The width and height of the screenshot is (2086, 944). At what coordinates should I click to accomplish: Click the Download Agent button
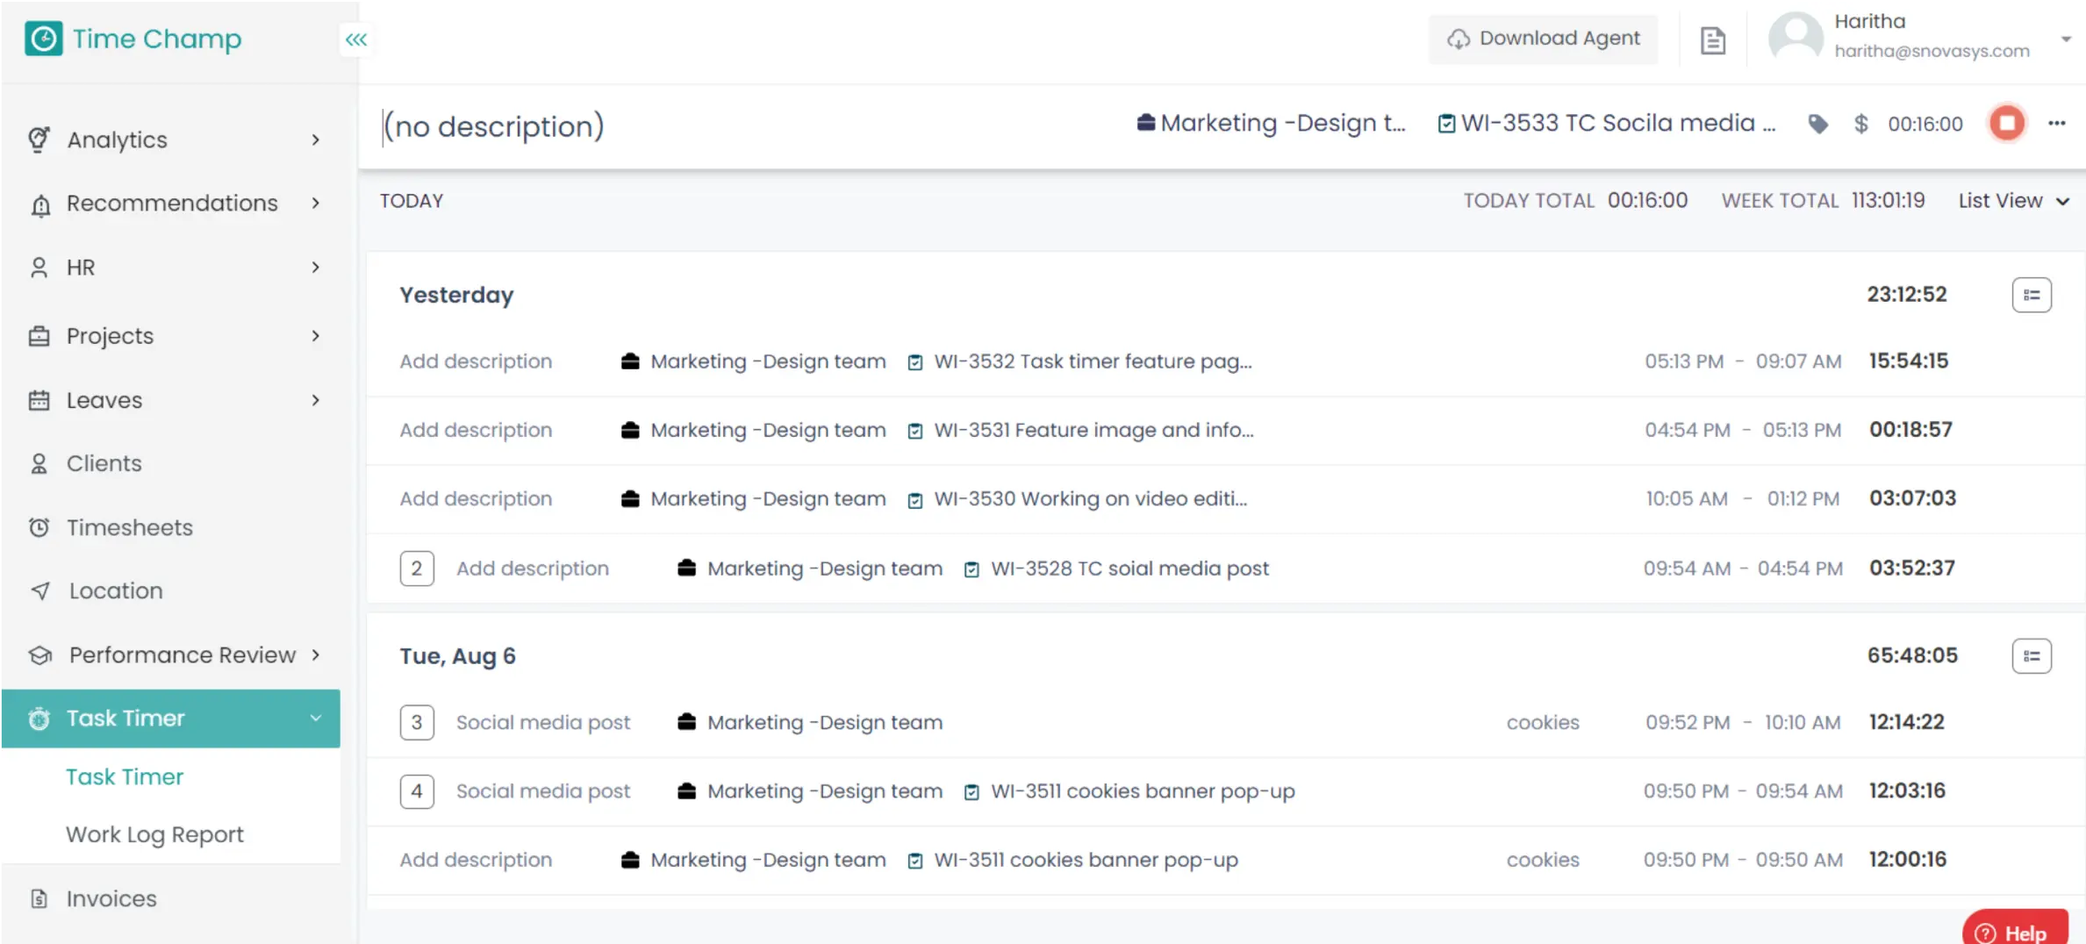click(x=1544, y=39)
